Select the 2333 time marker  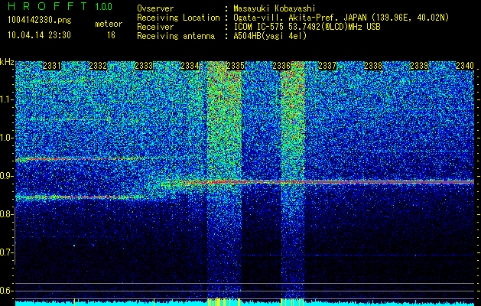tap(144, 66)
